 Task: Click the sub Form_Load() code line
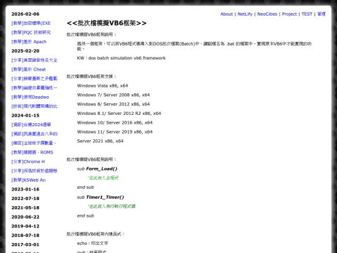click(x=97, y=169)
